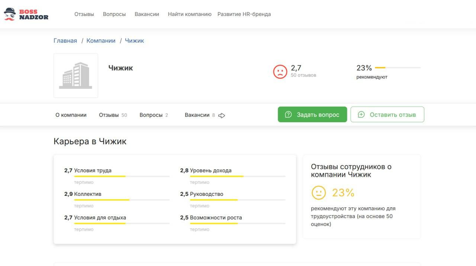Open Развитие HR-бренда page

pyautogui.click(x=244, y=14)
